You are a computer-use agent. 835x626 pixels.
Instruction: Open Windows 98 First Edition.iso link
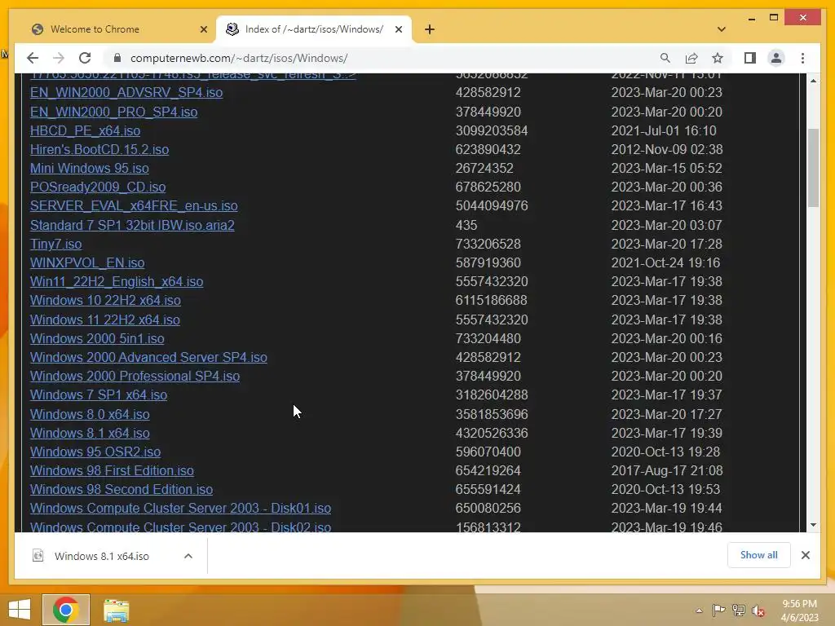pos(112,470)
